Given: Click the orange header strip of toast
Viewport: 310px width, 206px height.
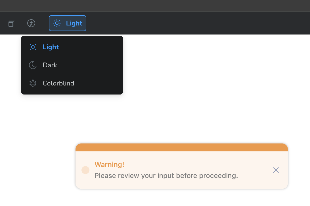Looking at the screenshot, I should pyautogui.click(x=182, y=147).
